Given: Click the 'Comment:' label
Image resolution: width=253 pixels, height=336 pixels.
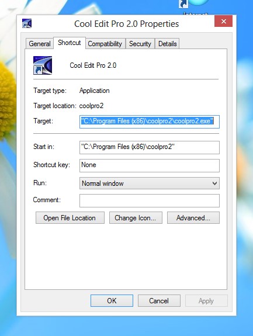Looking at the screenshot, I should (x=47, y=200).
